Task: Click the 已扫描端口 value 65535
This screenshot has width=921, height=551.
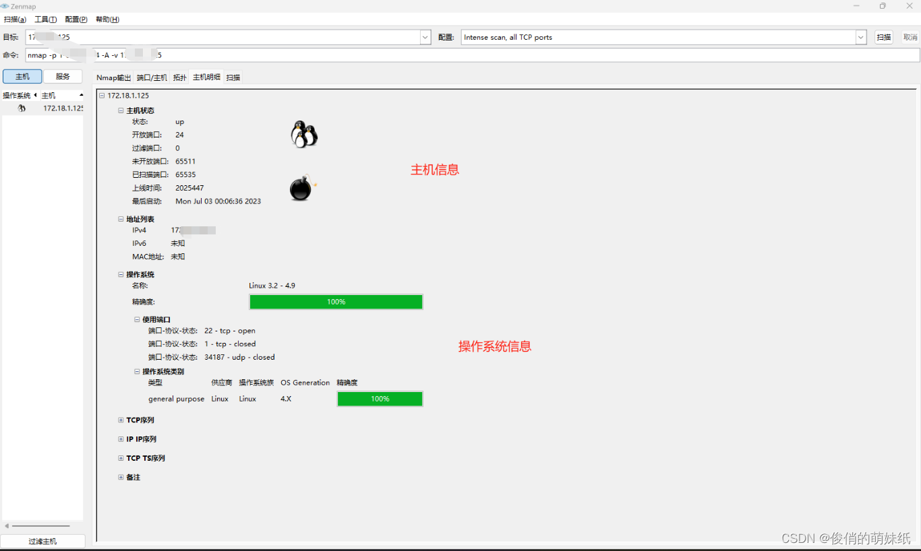Action: tap(185, 174)
